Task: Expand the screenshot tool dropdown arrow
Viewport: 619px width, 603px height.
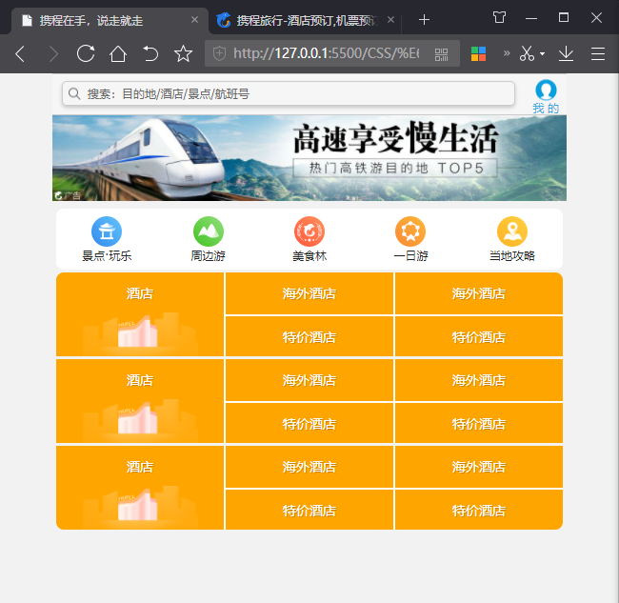Action: point(543,53)
